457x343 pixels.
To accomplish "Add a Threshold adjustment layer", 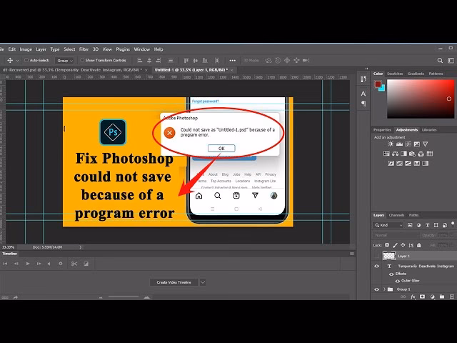I will pos(408,163).
